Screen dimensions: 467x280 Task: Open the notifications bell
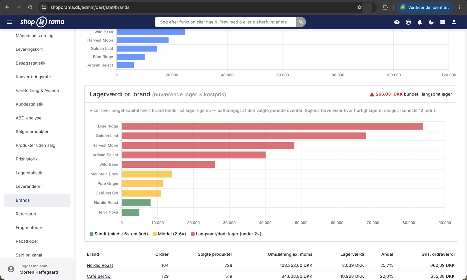pos(420,22)
